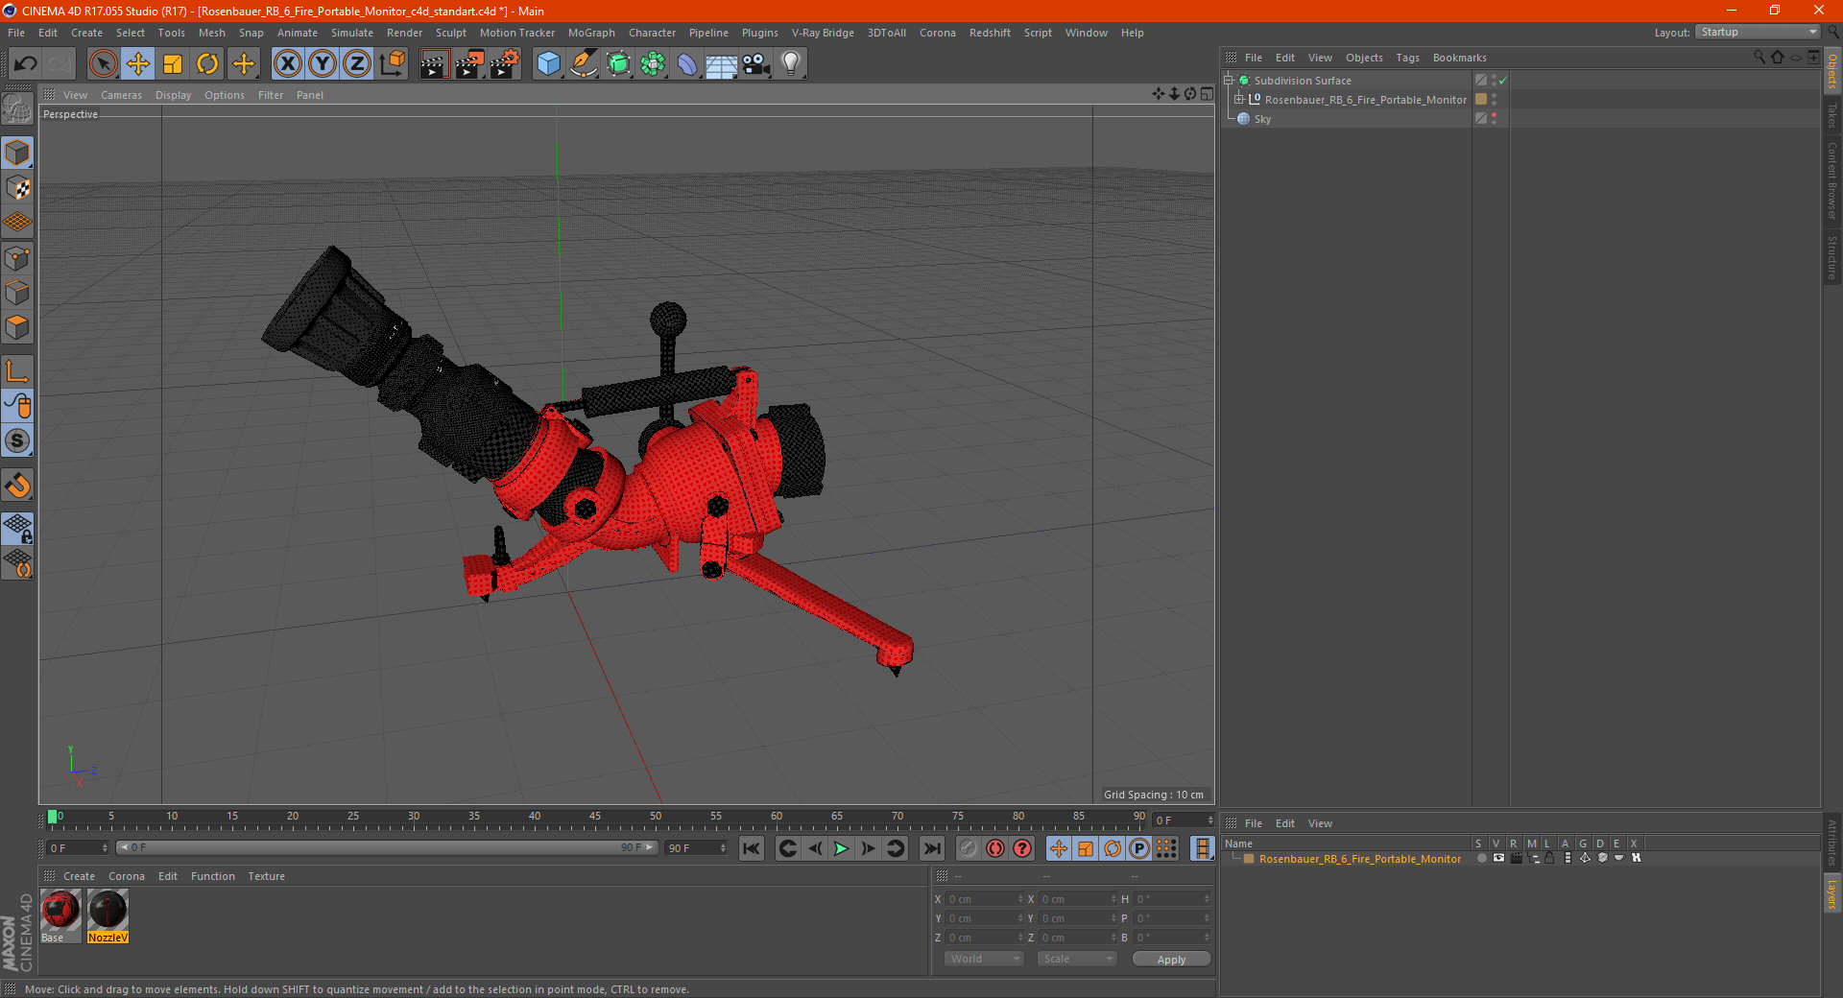Image resolution: width=1843 pixels, height=998 pixels.
Task: Switch to Edges mode
Action: [x=17, y=293]
